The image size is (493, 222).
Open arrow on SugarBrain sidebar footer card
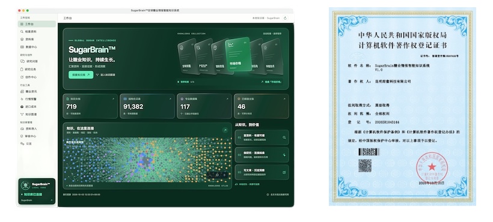(51, 200)
